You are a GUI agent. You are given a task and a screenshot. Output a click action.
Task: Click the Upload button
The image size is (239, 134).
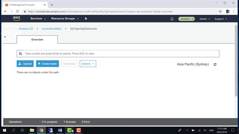[x=25, y=64]
